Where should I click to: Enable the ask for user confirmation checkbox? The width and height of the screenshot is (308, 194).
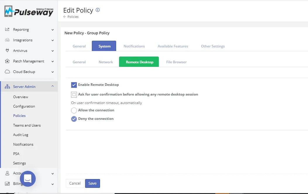[x=74, y=95]
